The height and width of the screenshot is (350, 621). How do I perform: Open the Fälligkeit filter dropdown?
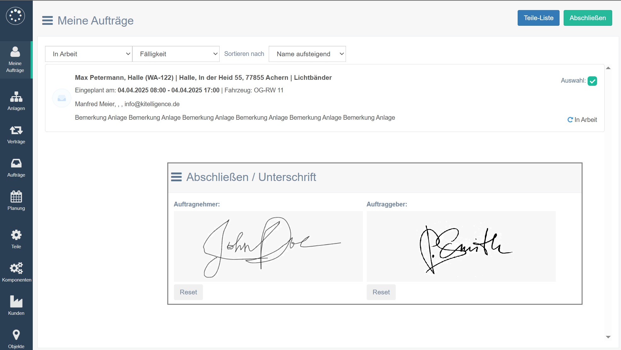pyautogui.click(x=176, y=54)
